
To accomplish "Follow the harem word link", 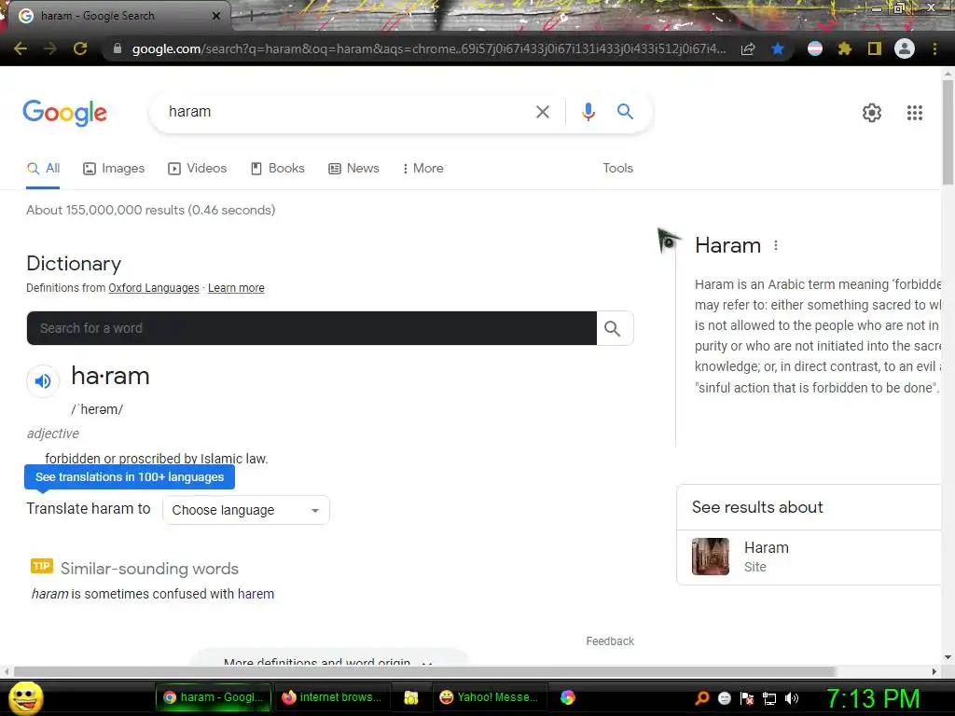I will (256, 594).
